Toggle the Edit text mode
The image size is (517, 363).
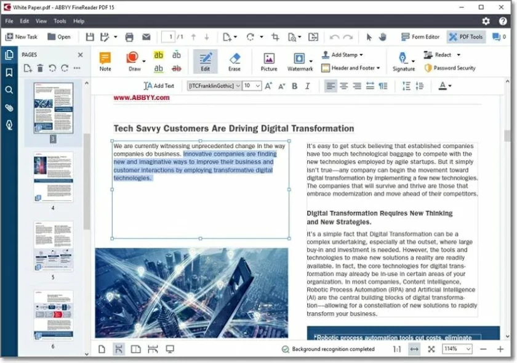205,61
